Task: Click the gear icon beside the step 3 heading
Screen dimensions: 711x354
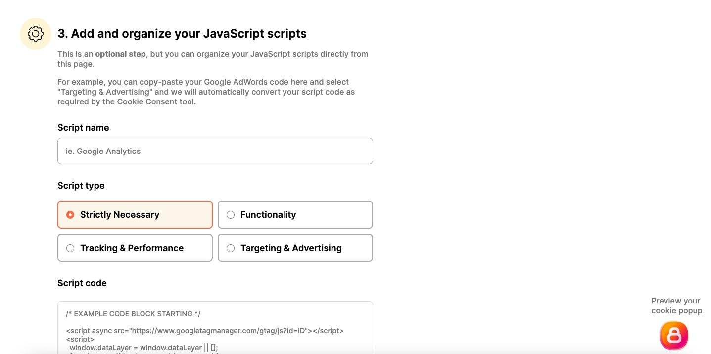Action: click(36, 34)
